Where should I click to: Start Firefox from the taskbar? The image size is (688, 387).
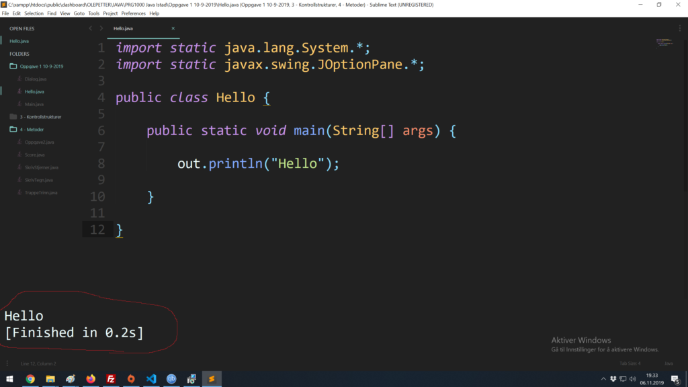tap(91, 378)
